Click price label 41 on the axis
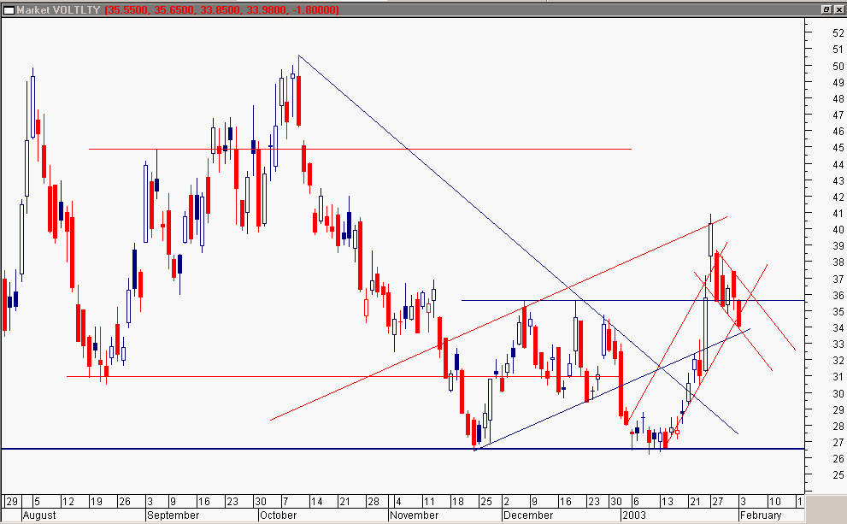This screenshot has height=524, width=847. [x=838, y=214]
